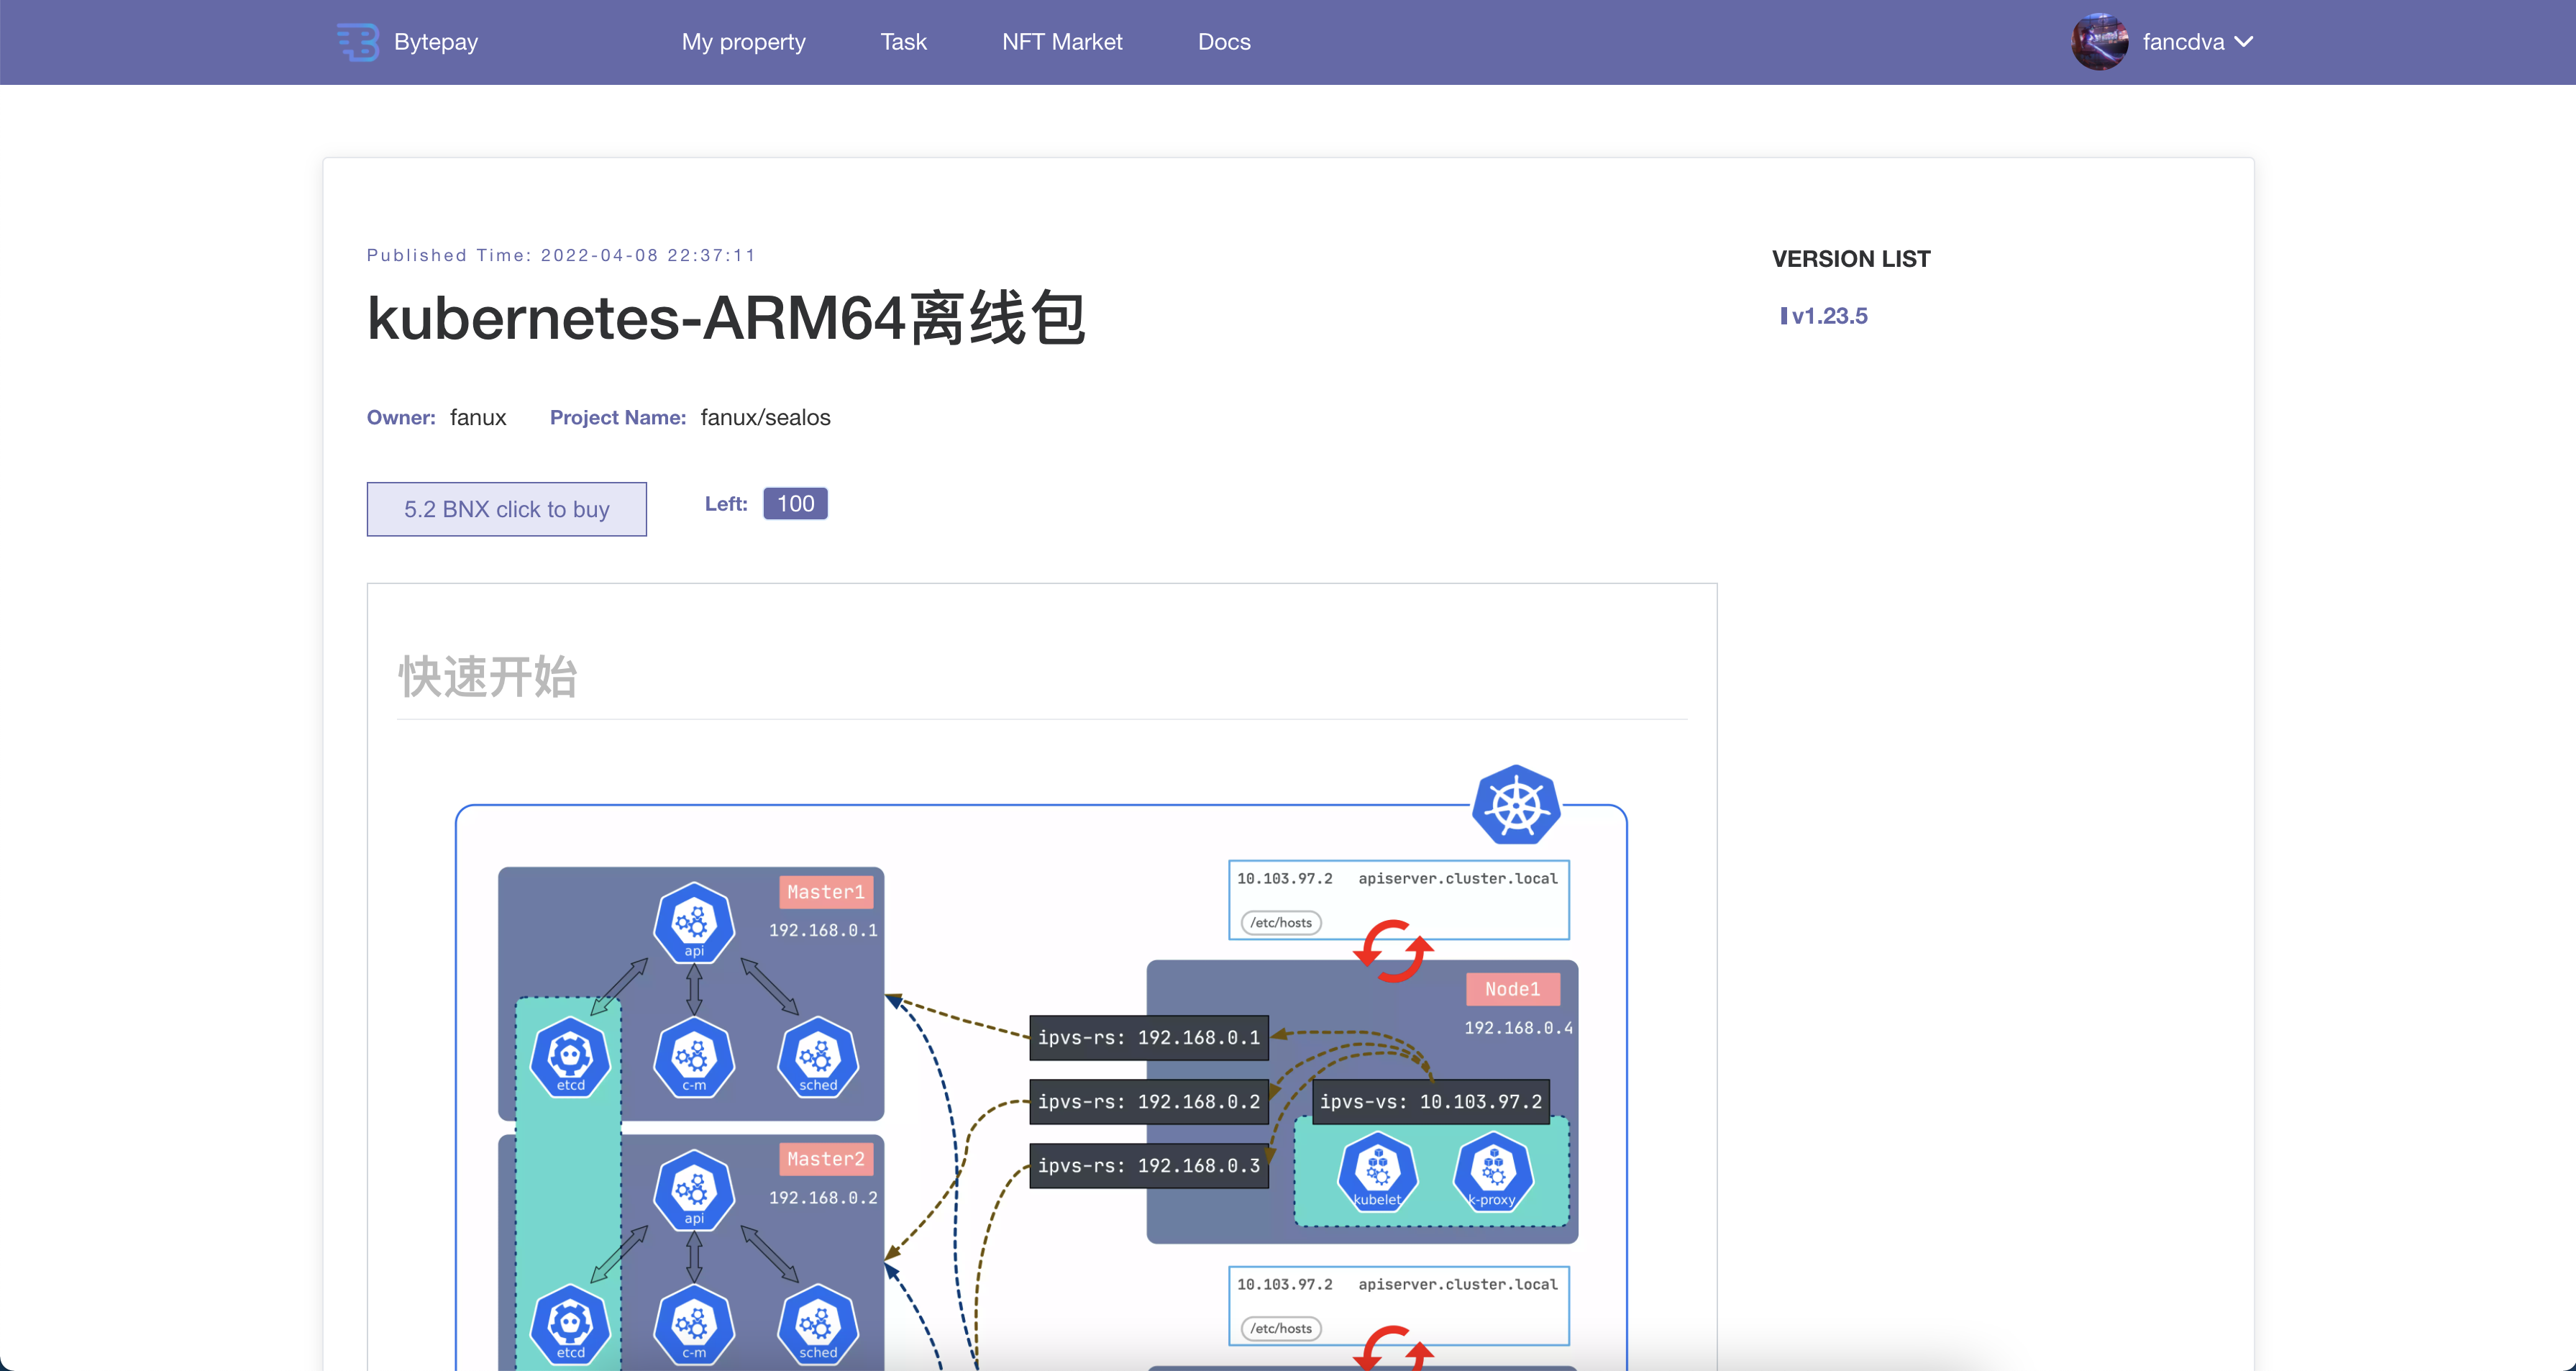Click the ipvs-vs: 10.103.97.2 box

tap(1431, 1101)
